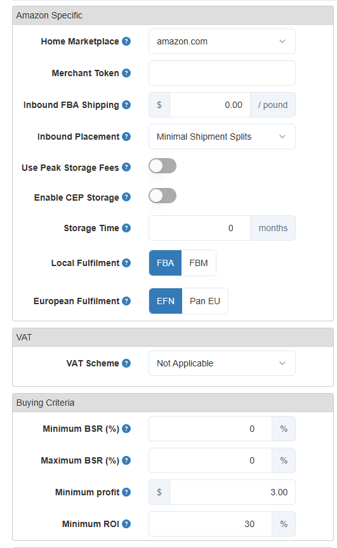
Task: Select the EFN fulfilment option
Action: (166, 301)
